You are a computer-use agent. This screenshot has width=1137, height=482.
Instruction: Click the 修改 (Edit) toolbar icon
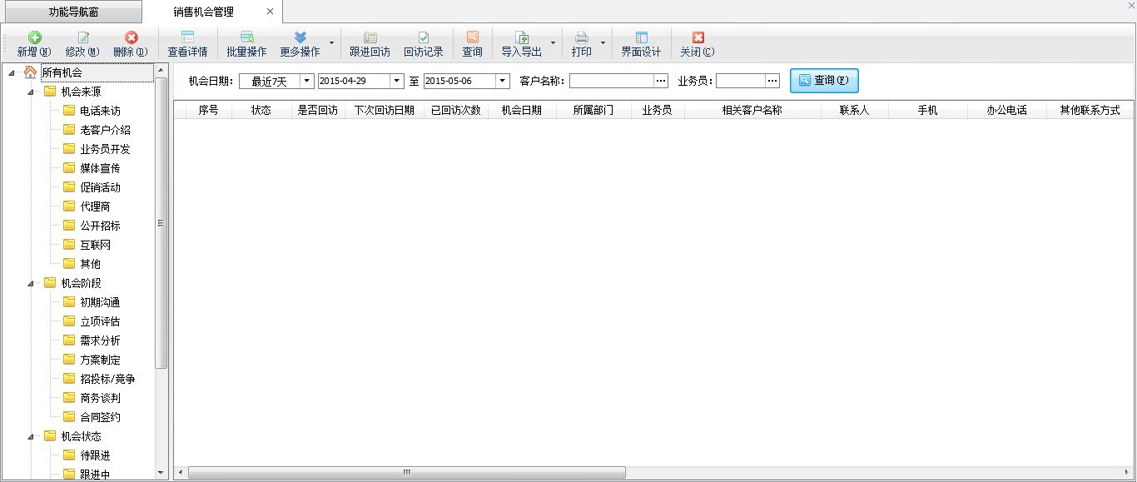click(82, 38)
